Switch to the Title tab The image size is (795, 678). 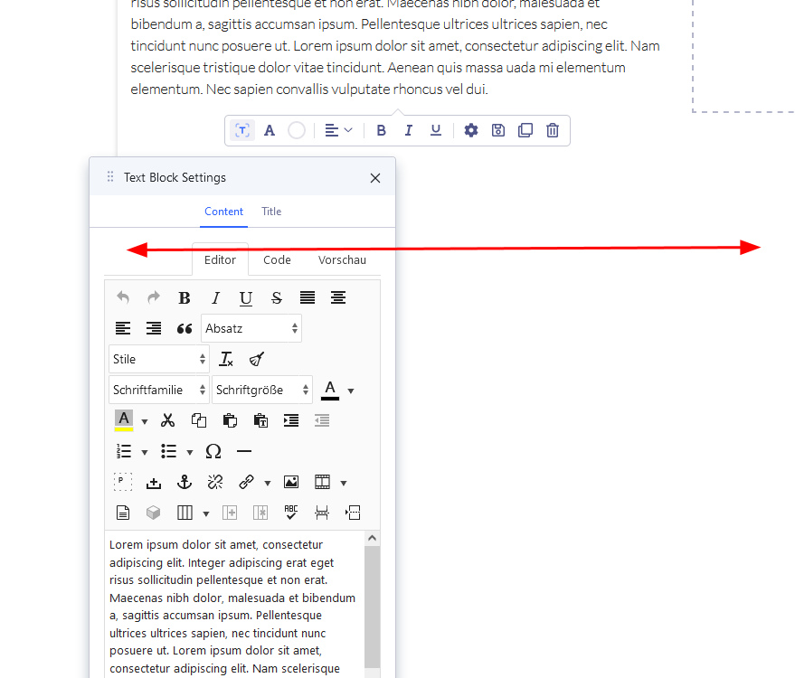271,212
